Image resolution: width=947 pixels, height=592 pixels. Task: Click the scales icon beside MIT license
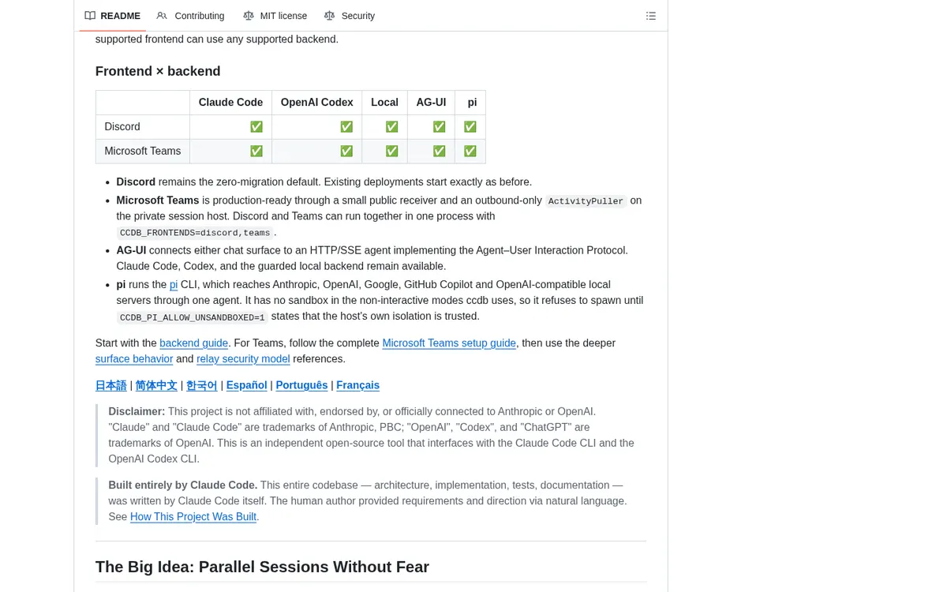coord(249,16)
